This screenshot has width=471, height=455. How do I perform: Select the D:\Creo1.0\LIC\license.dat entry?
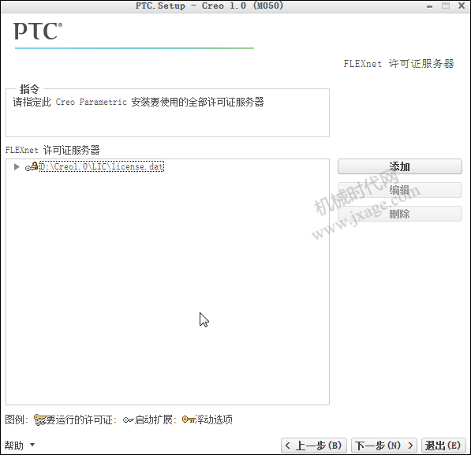pyautogui.click(x=102, y=166)
